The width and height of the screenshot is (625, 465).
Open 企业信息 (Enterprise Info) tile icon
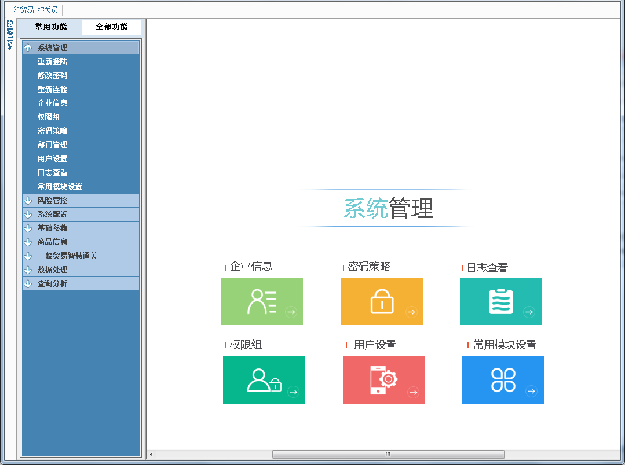point(262,301)
